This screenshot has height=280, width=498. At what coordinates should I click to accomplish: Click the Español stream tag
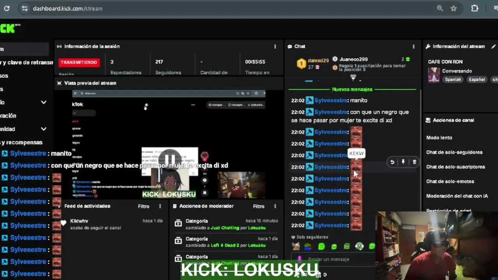click(477, 79)
